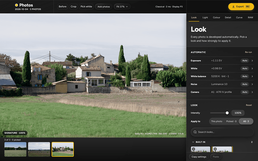258x161 pixels.
Task: Adjust the Intensity slider handle
Action: 227,113
